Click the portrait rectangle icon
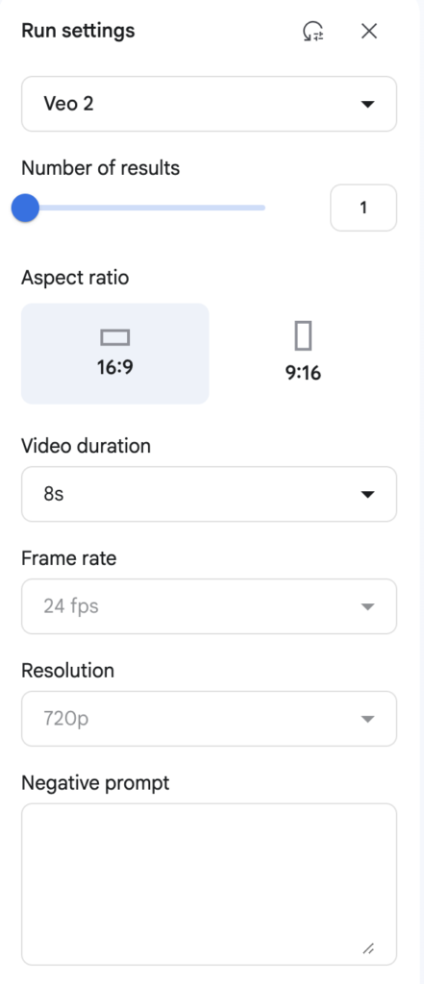 coord(303,335)
